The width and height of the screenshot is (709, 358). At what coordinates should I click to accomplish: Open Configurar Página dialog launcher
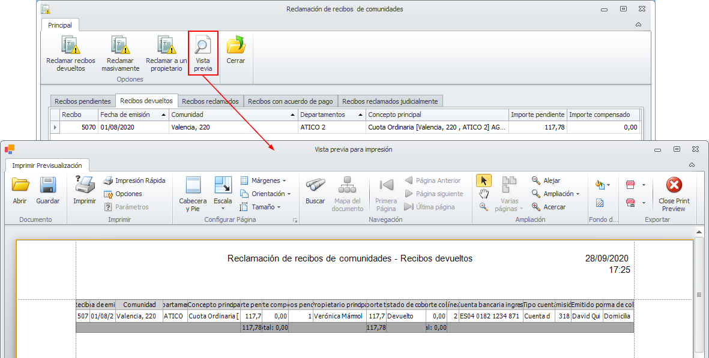tap(295, 220)
